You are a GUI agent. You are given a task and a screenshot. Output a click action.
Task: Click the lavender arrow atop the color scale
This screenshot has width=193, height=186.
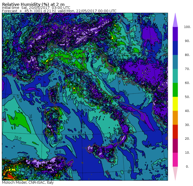click(175, 21)
